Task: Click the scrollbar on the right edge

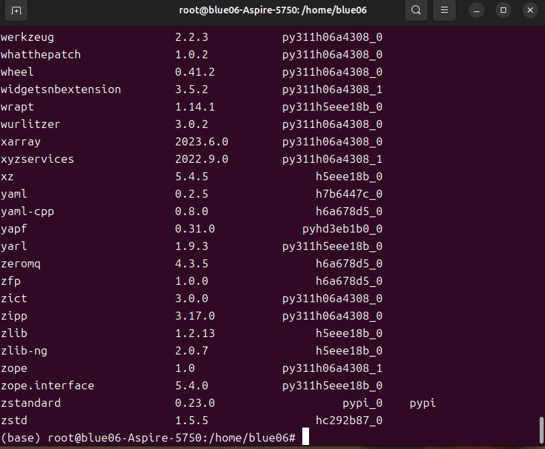Action: click(540, 429)
